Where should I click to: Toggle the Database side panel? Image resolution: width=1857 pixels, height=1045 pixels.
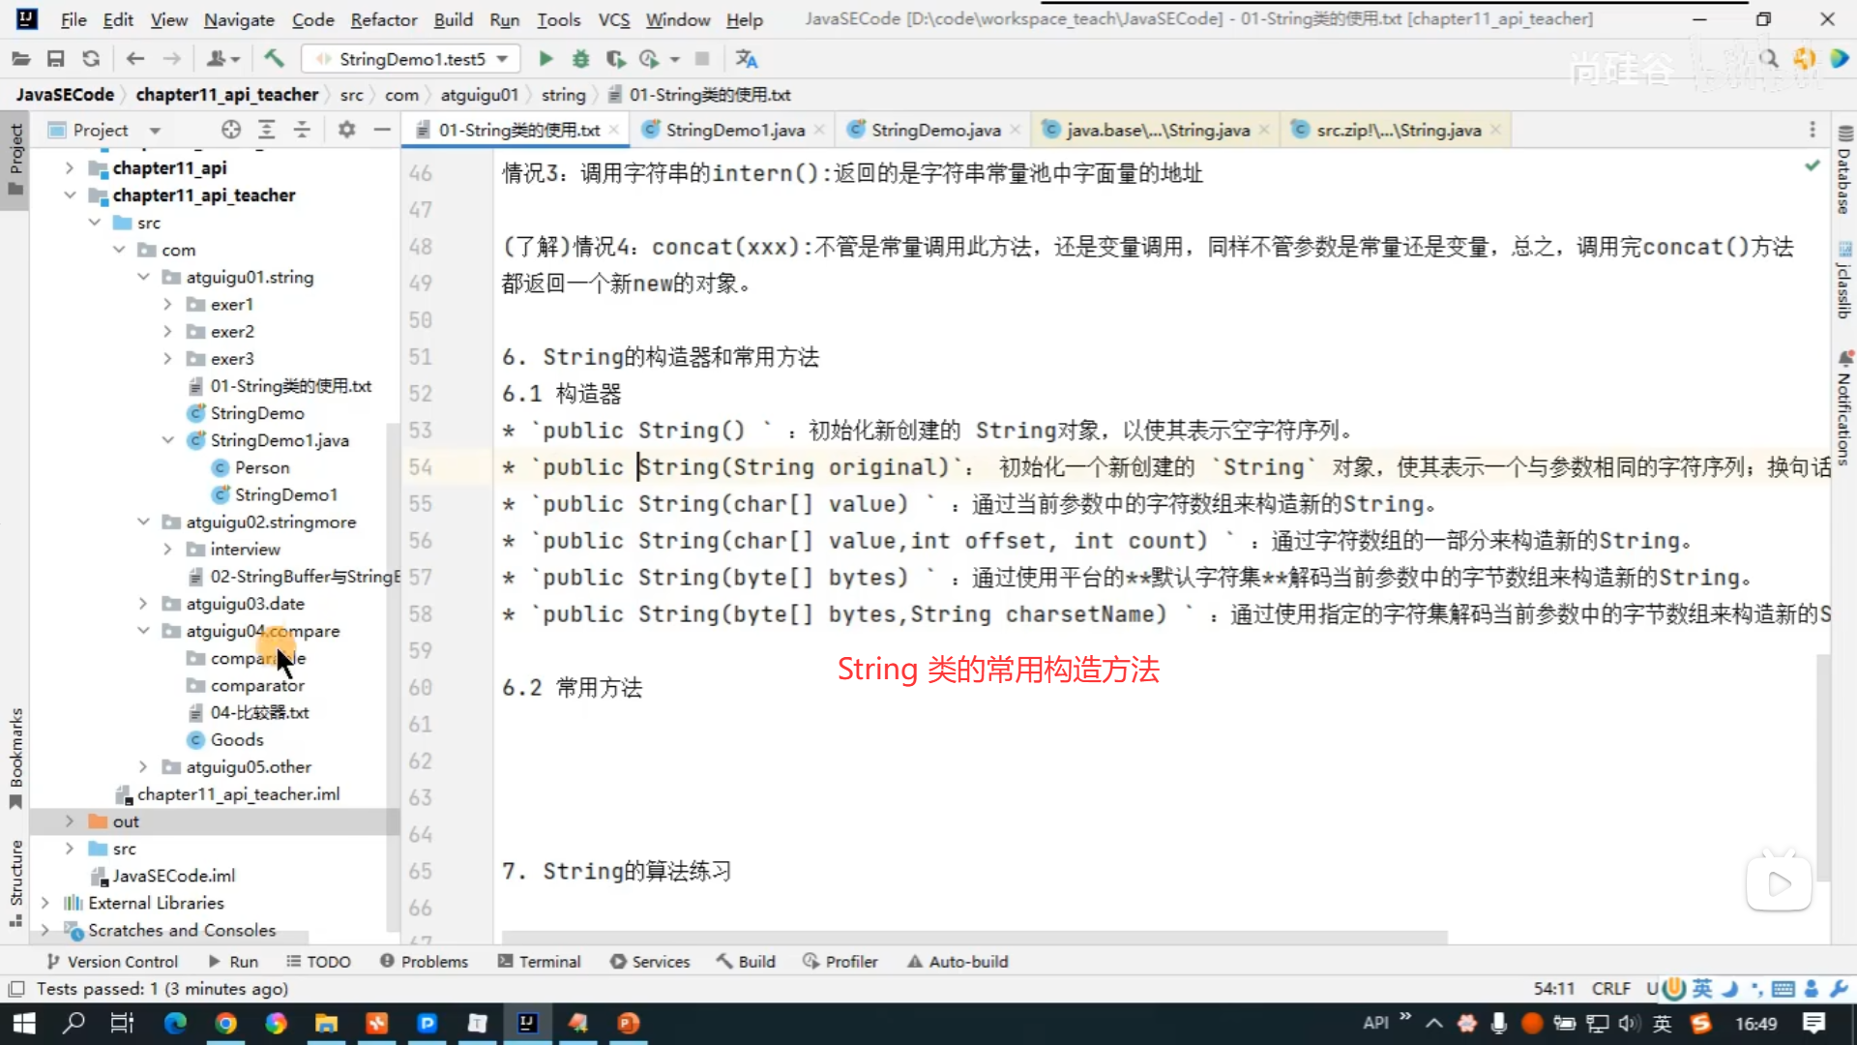[x=1844, y=172]
